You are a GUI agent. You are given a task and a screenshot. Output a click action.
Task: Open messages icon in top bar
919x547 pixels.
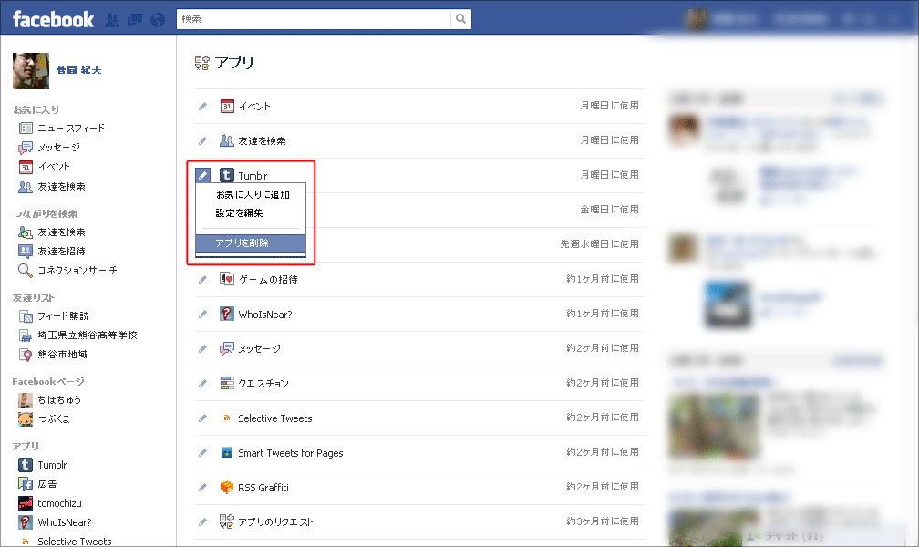click(135, 20)
